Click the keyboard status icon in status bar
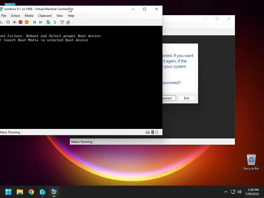Screen dimensions: 264x198 coord(148,132)
